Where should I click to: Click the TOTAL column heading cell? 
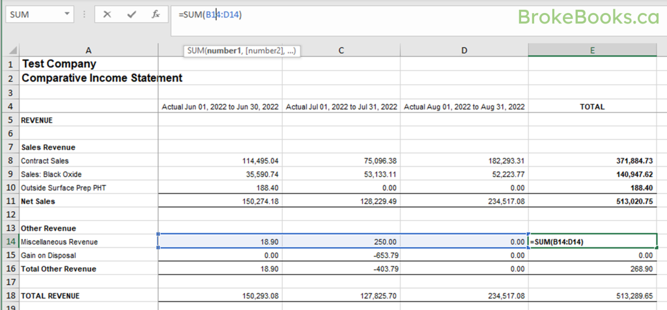592,106
